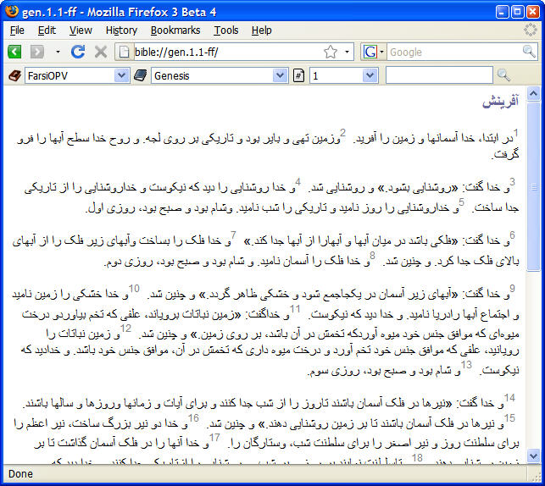The image size is (545, 486).
Task: Open the chapter 1 dropdown
Action: pos(370,75)
